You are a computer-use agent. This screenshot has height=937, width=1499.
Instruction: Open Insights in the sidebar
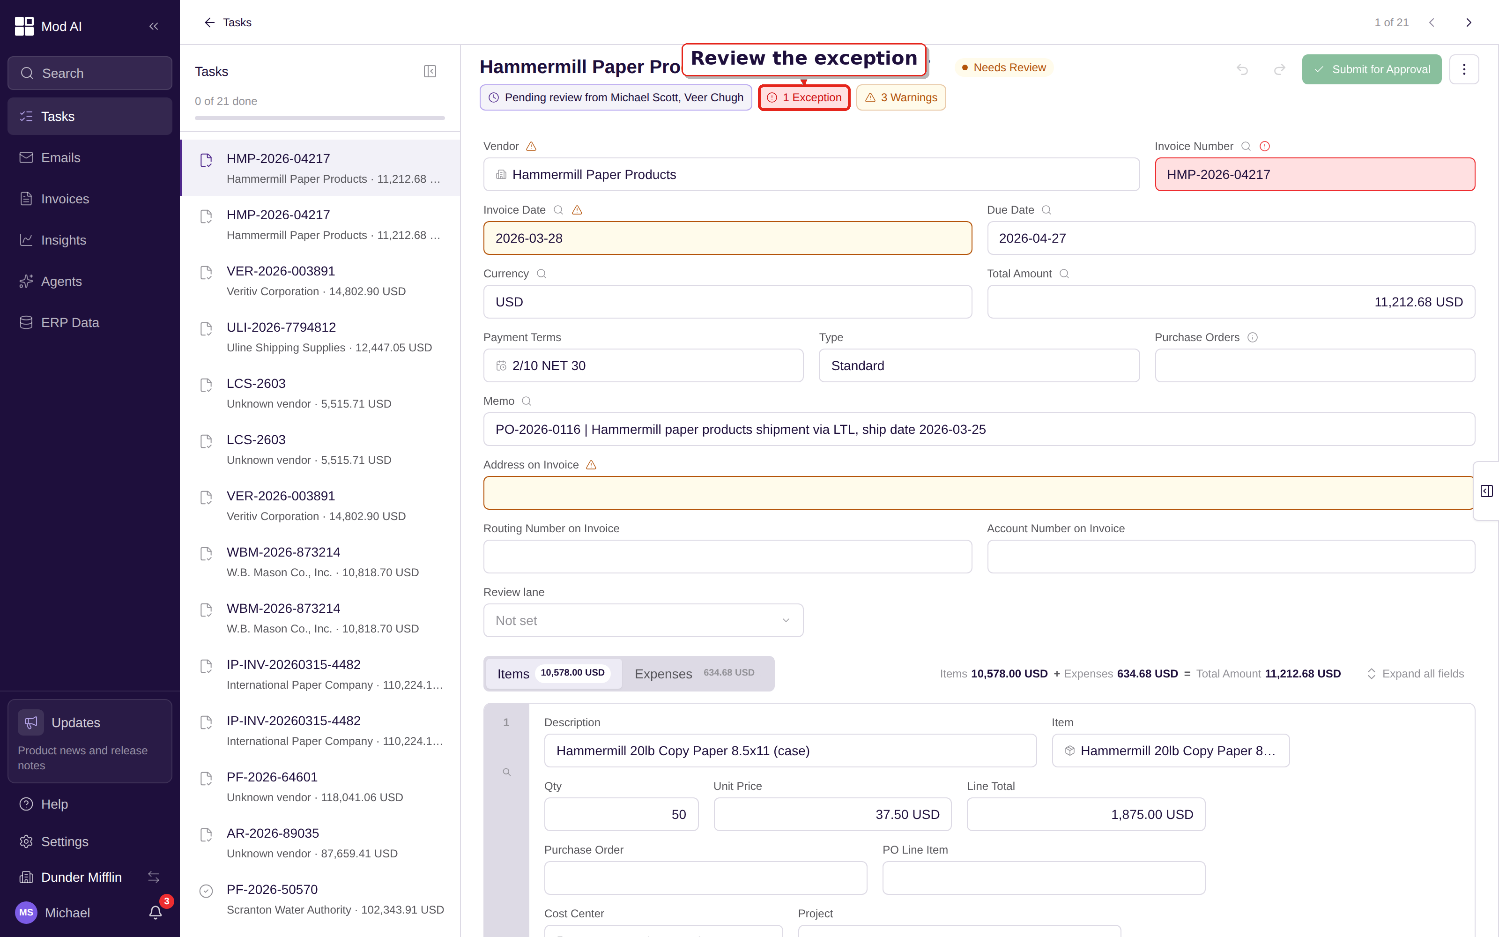(90, 240)
